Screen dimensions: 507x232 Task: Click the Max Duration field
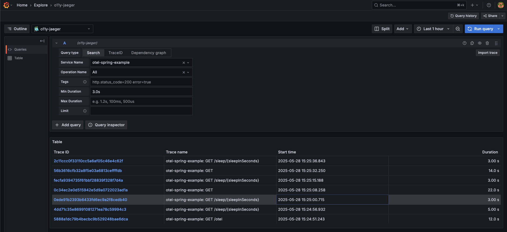141,101
